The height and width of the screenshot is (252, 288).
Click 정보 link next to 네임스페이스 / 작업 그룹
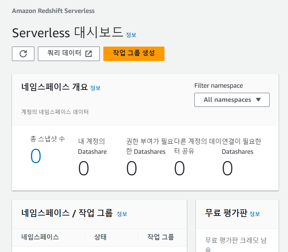(x=122, y=214)
